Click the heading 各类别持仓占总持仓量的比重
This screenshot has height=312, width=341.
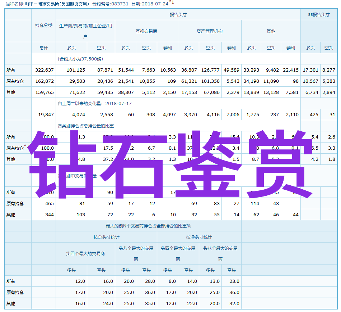86,126
